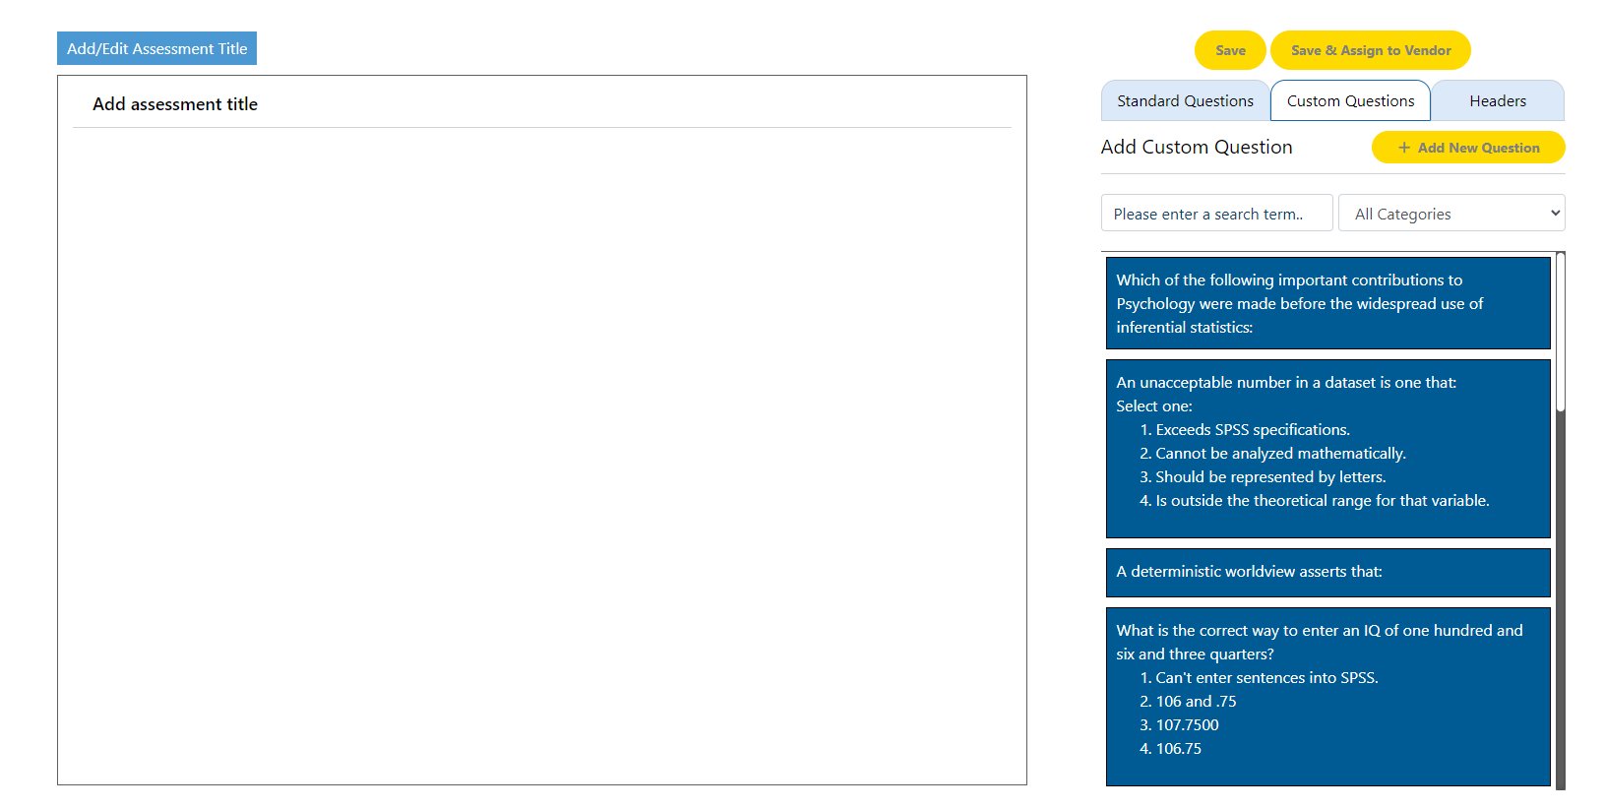1604x809 pixels.
Task: Click 'Is outside the theoretical range' option
Action: tap(1322, 501)
